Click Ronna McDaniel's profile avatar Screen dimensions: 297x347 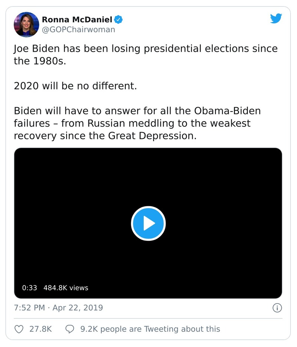pos(26,24)
